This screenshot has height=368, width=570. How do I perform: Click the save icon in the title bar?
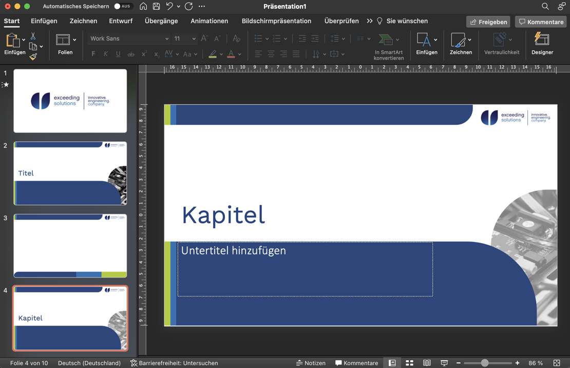point(156,6)
